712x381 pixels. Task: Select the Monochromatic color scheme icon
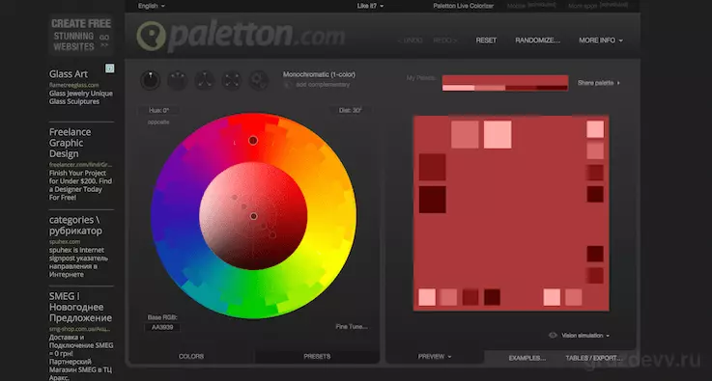[x=151, y=80]
